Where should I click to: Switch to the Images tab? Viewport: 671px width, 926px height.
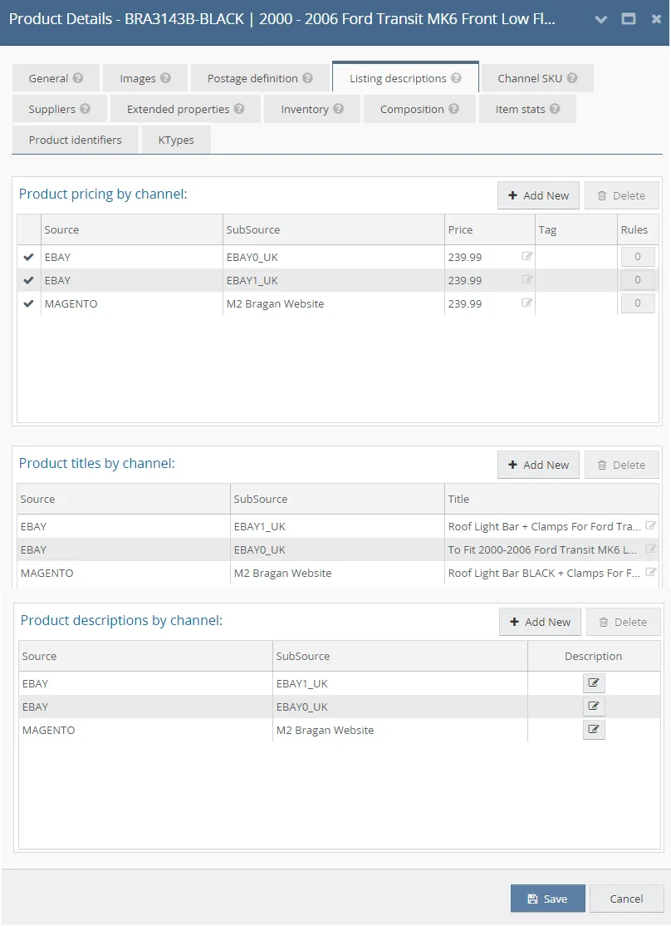click(x=145, y=78)
